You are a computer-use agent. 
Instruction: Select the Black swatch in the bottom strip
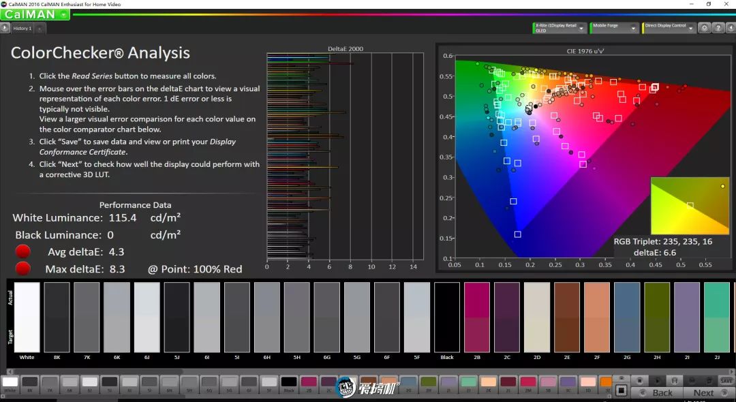(289, 383)
